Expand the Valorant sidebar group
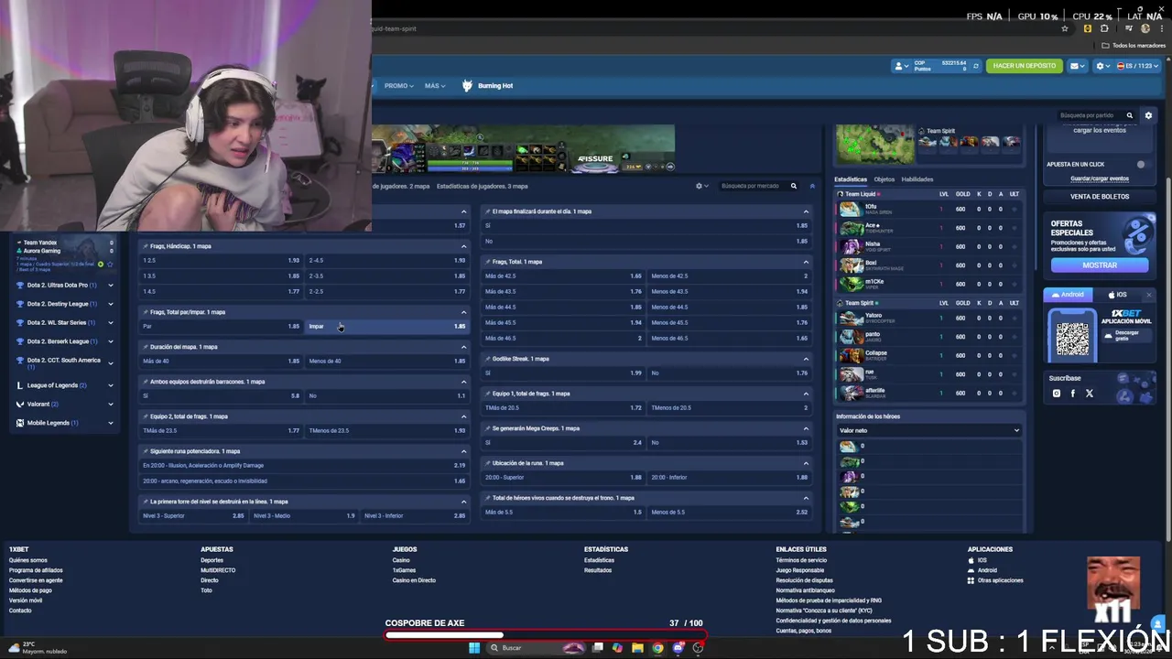The height and width of the screenshot is (659, 1172). [x=111, y=404]
